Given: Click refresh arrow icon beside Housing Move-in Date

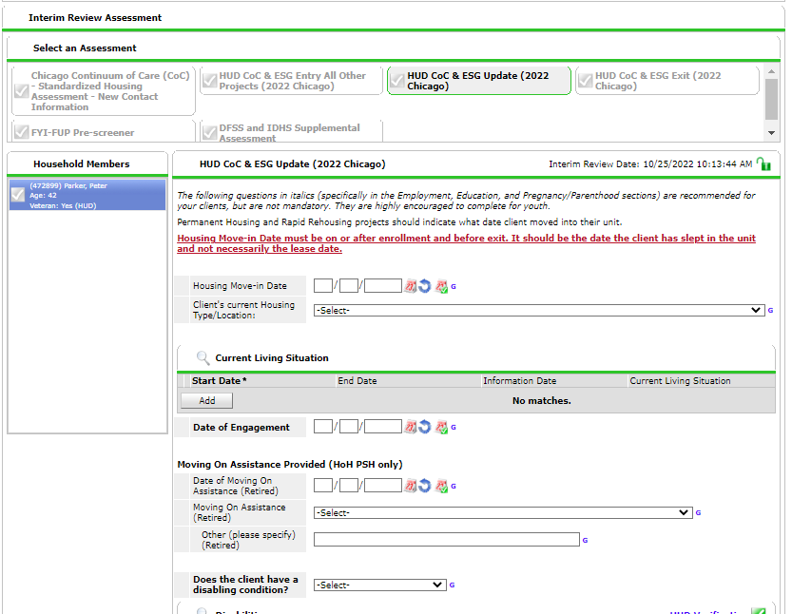Looking at the screenshot, I should (425, 285).
